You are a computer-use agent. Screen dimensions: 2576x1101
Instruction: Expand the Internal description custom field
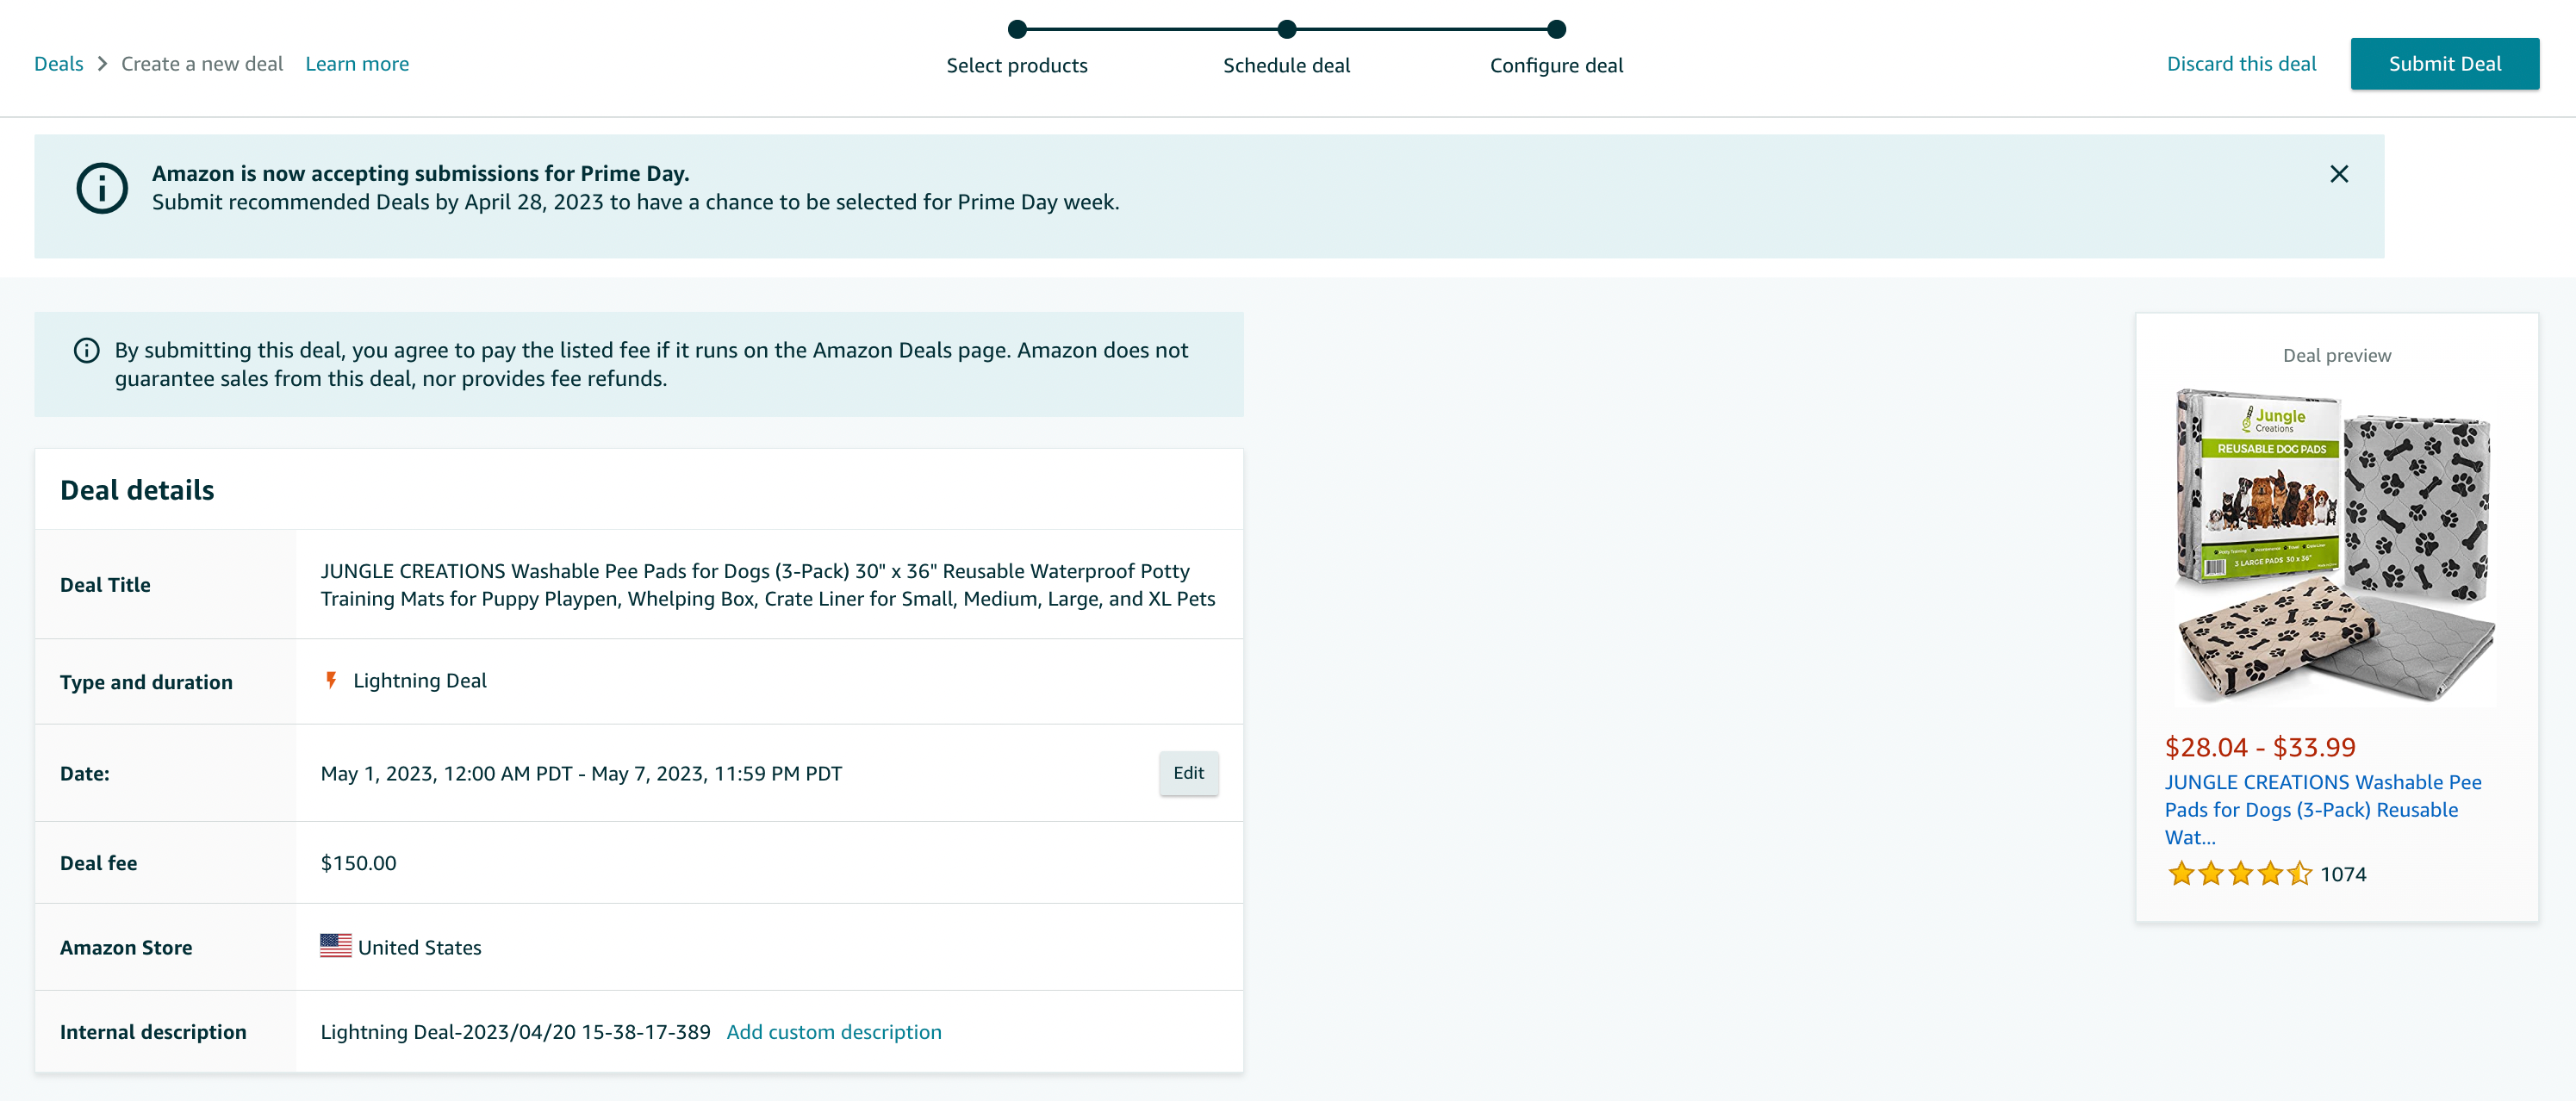coord(835,1032)
